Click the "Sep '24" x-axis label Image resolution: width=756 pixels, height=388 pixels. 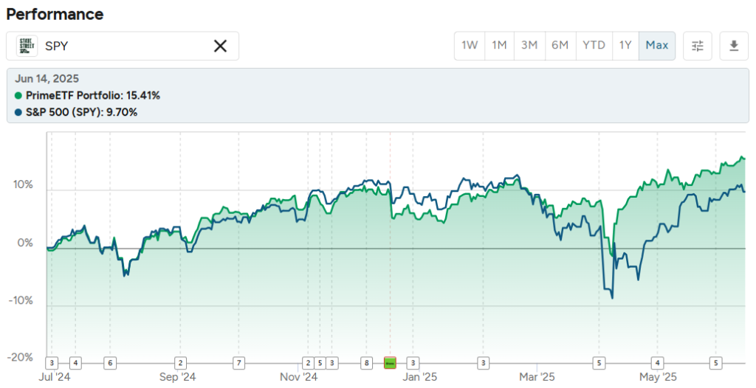coord(177,377)
